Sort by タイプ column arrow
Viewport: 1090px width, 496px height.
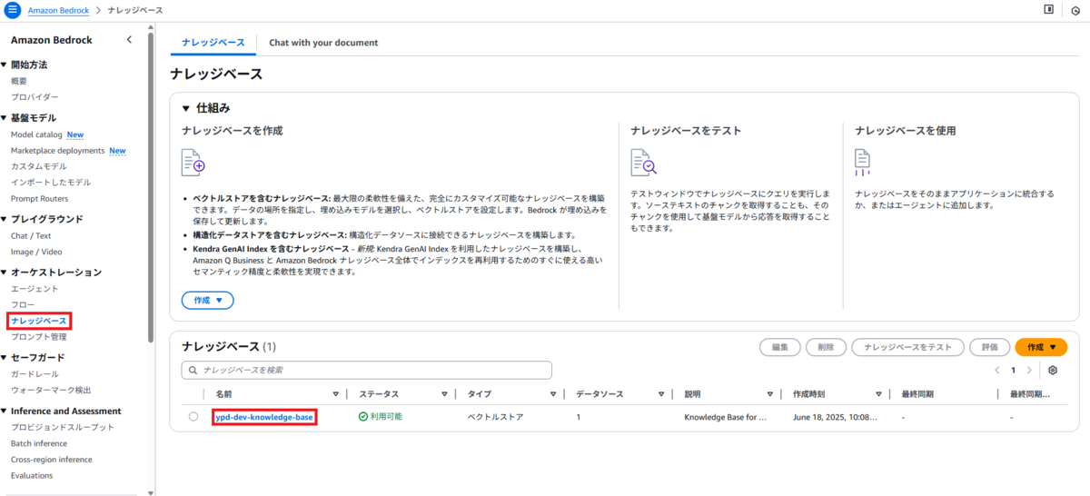(x=552, y=394)
